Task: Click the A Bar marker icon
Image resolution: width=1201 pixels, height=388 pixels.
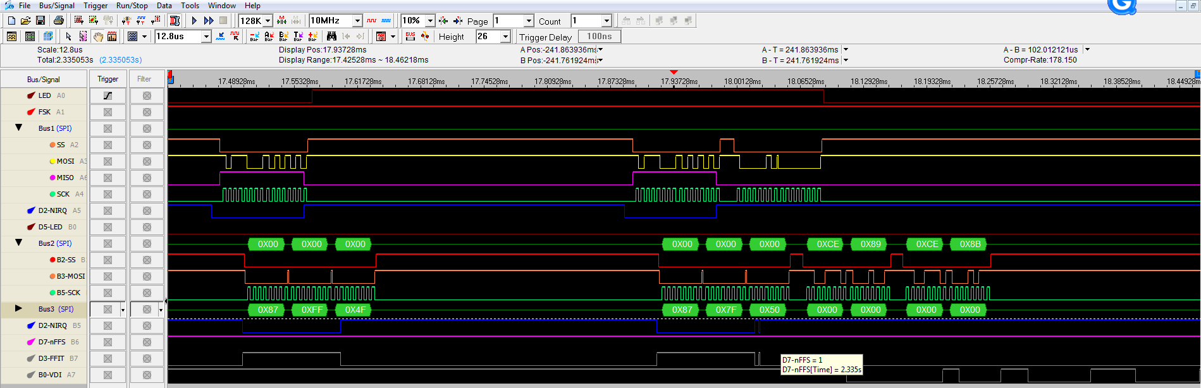Action: pyautogui.click(x=269, y=37)
